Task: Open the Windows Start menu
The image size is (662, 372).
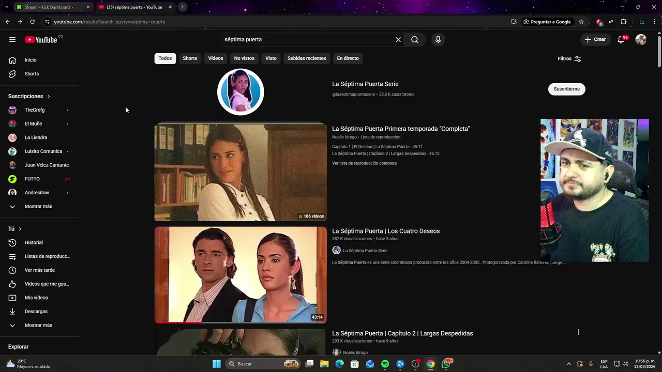Action: 217,364
